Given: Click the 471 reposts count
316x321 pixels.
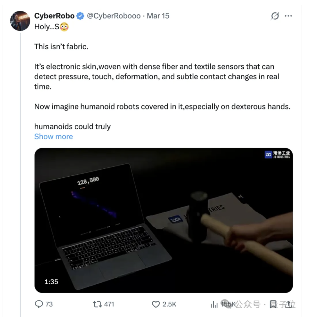Looking at the screenshot, I should tap(109, 304).
